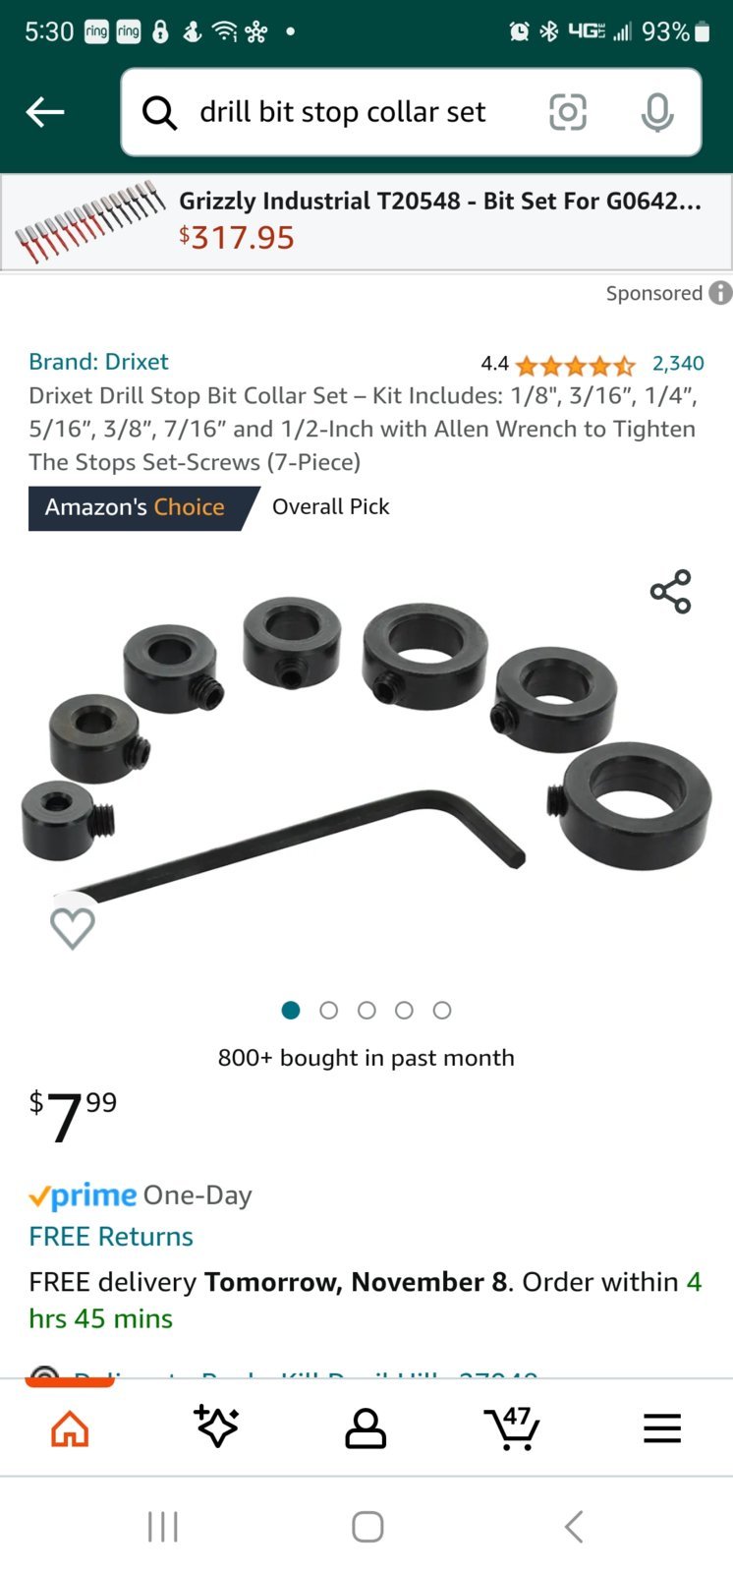Open Grizzly Industrial sponsored ad
The width and height of the screenshot is (733, 1573).
pyautogui.click(x=366, y=222)
